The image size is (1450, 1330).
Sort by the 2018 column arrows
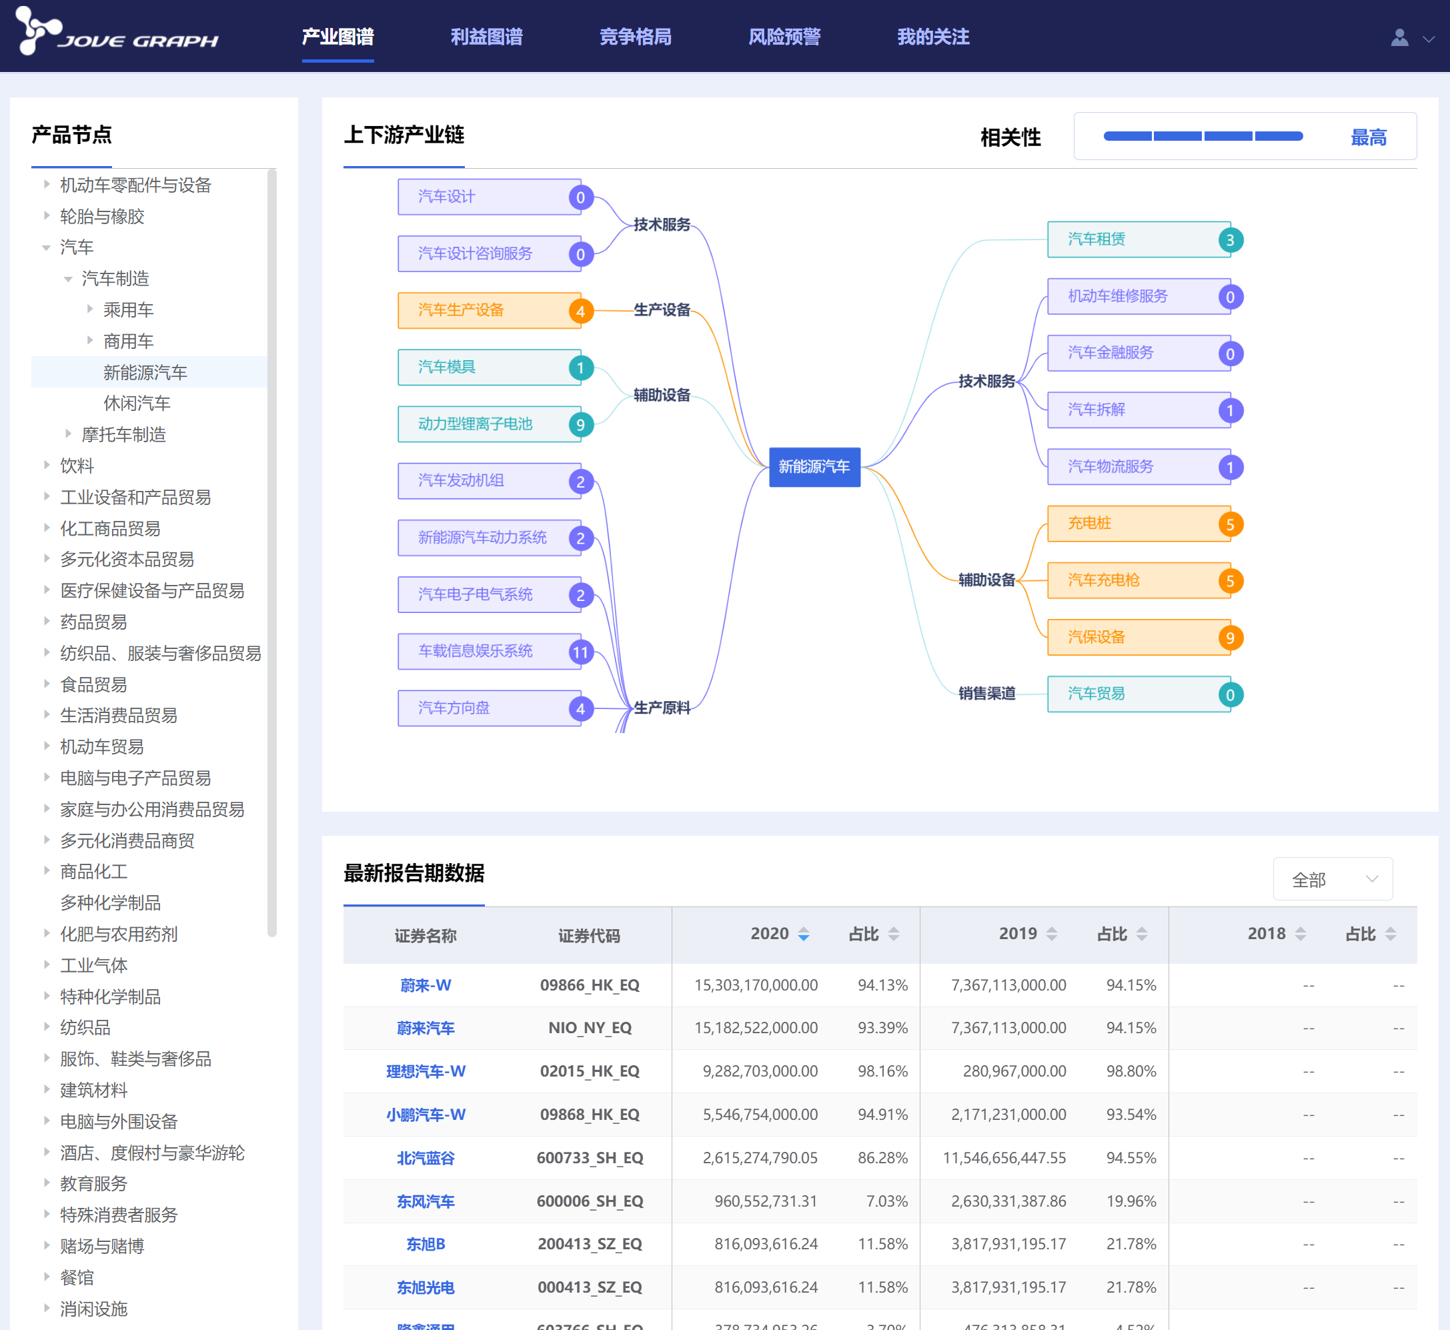click(1301, 934)
